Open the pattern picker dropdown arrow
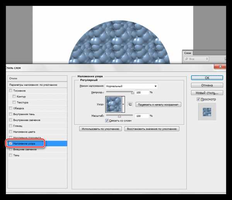Viewport: 232px width, 200px height. (x=123, y=104)
